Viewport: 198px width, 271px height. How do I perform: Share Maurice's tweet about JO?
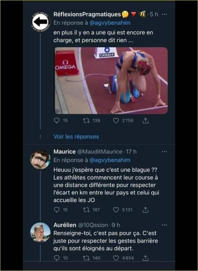[146, 210]
